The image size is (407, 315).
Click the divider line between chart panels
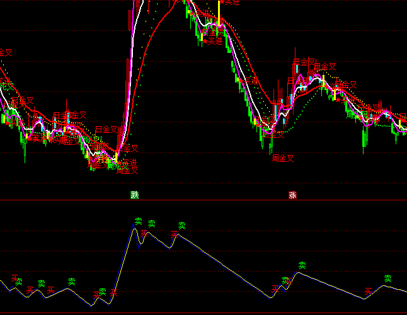(x=203, y=200)
